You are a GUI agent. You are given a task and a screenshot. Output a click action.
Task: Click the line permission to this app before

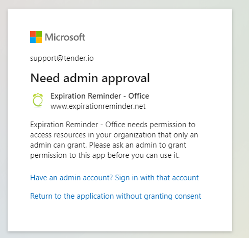click(x=105, y=155)
